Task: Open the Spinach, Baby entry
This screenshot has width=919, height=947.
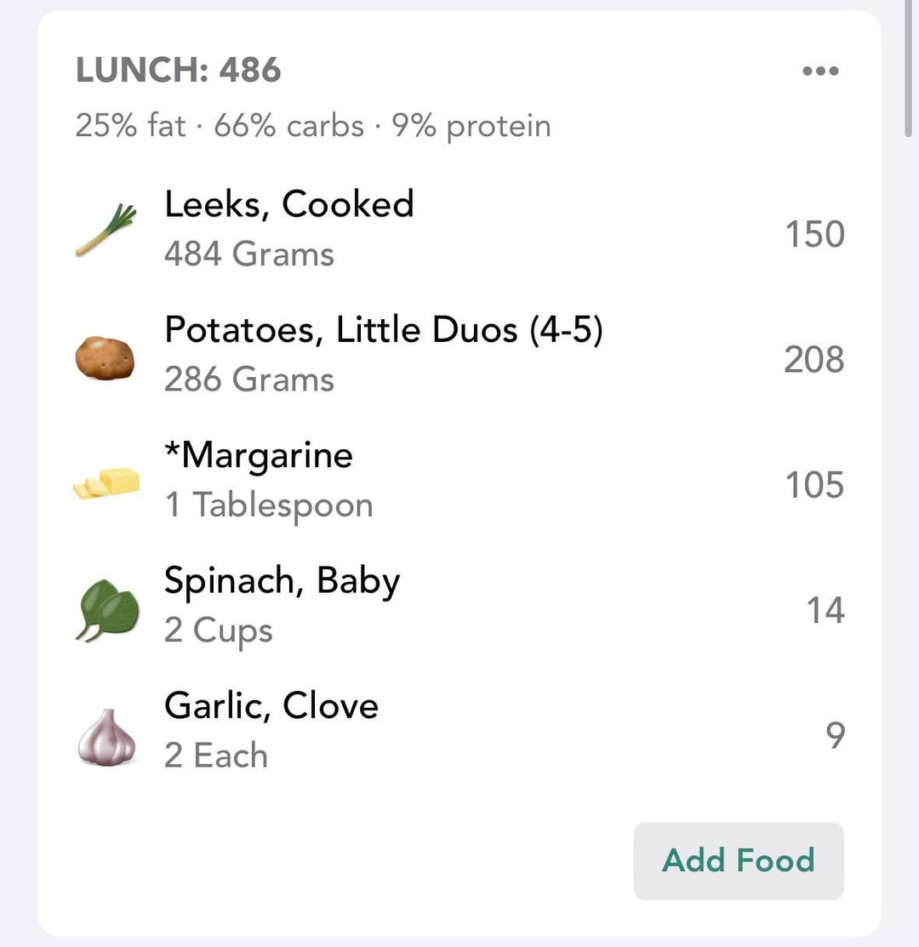Action: click(282, 581)
